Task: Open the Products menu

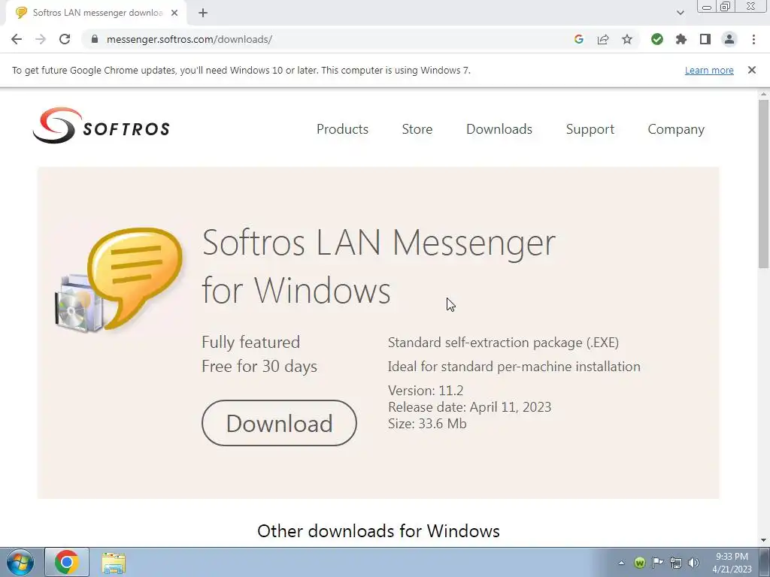Action: [x=342, y=129]
